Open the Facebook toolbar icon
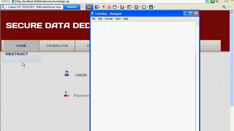 point(97,7)
